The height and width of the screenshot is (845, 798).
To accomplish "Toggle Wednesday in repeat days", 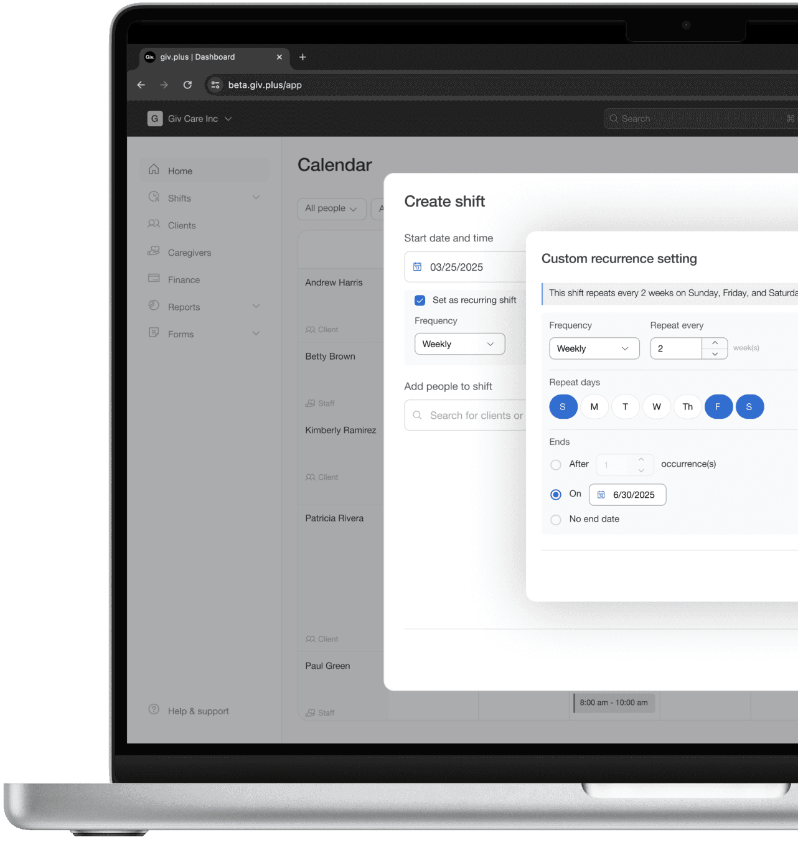I will tap(657, 406).
